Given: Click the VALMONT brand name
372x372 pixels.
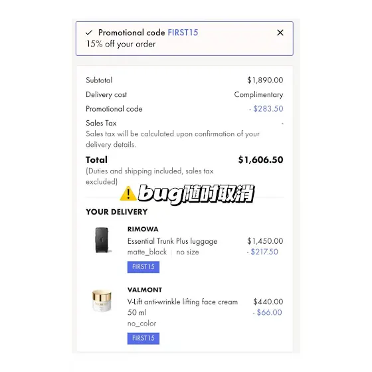Looking at the screenshot, I should [145, 290].
